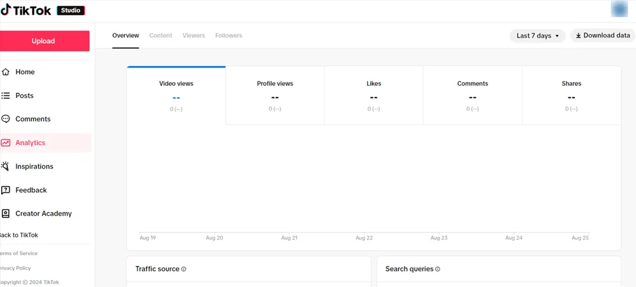Image resolution: width=636 pixels, height=287 pixels.
Task: Click the Comments speech bubble icon
Action: 5,119
